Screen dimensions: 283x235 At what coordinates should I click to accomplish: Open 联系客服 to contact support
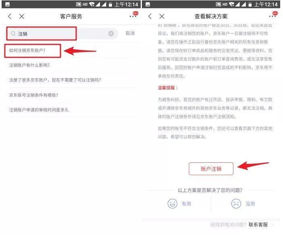pos(258,225)
